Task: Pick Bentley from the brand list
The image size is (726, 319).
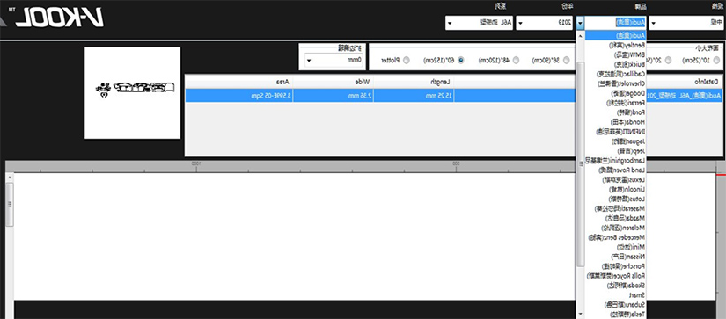Action: [615, 46]
